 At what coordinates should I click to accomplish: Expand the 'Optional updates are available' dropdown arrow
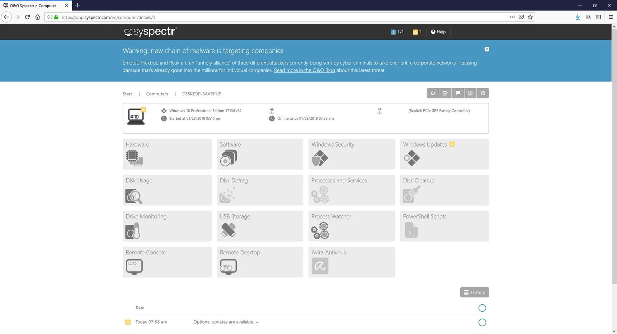(x=257, y=322)
